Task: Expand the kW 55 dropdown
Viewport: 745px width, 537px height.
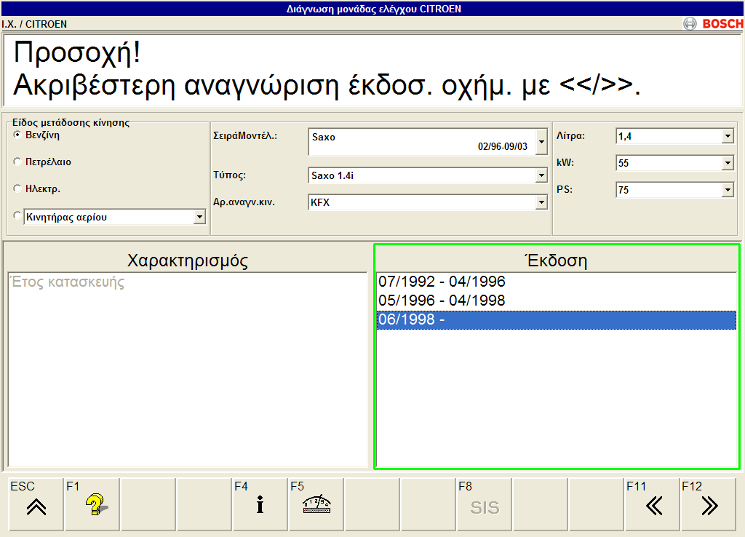Action: (728, 163)
